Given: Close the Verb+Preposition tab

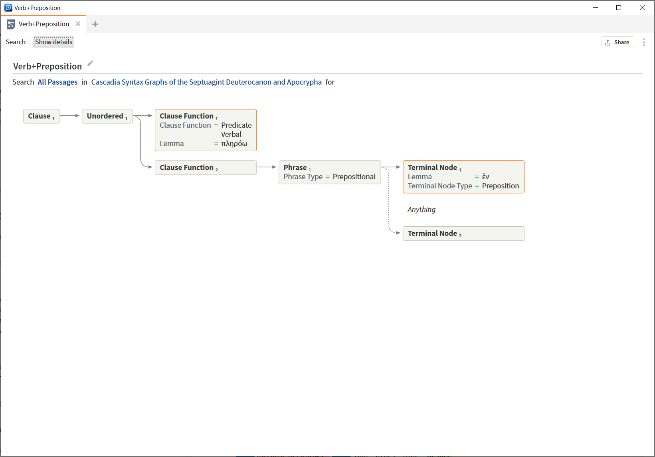Looking at the screenshot, I should pos(78,24).
